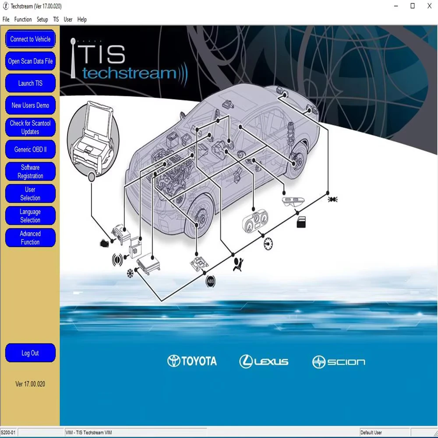438x438 pixels.
Task: Open Language Selection
Action: [x=30, y=215]
